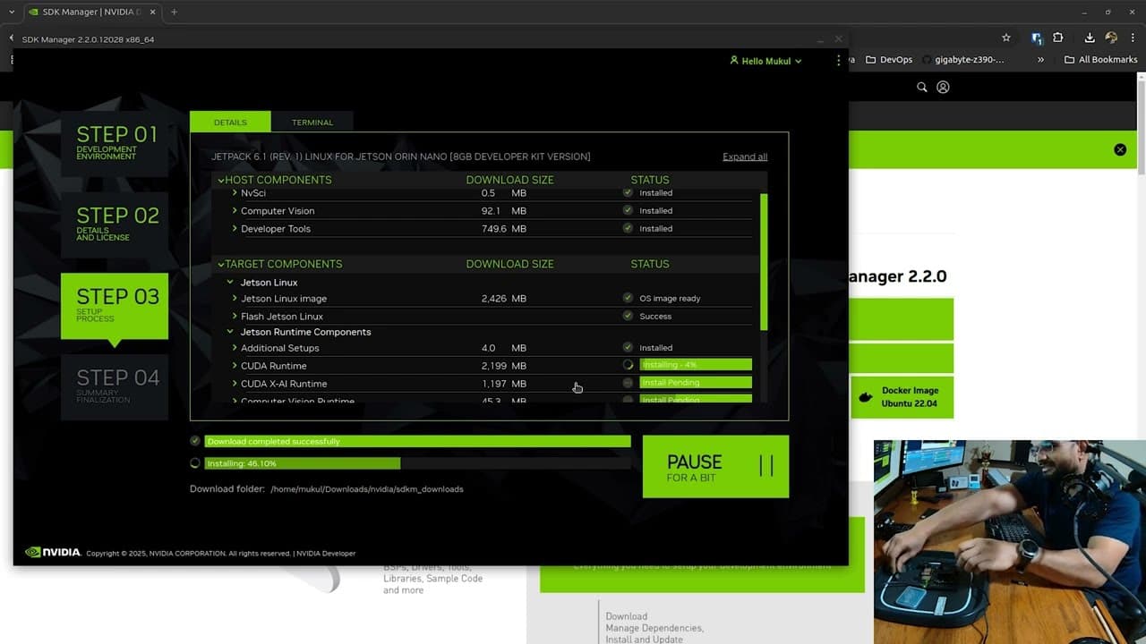Click the Installing 46.10% progress bar
The image size is (1146, 644).
(417, 463)
